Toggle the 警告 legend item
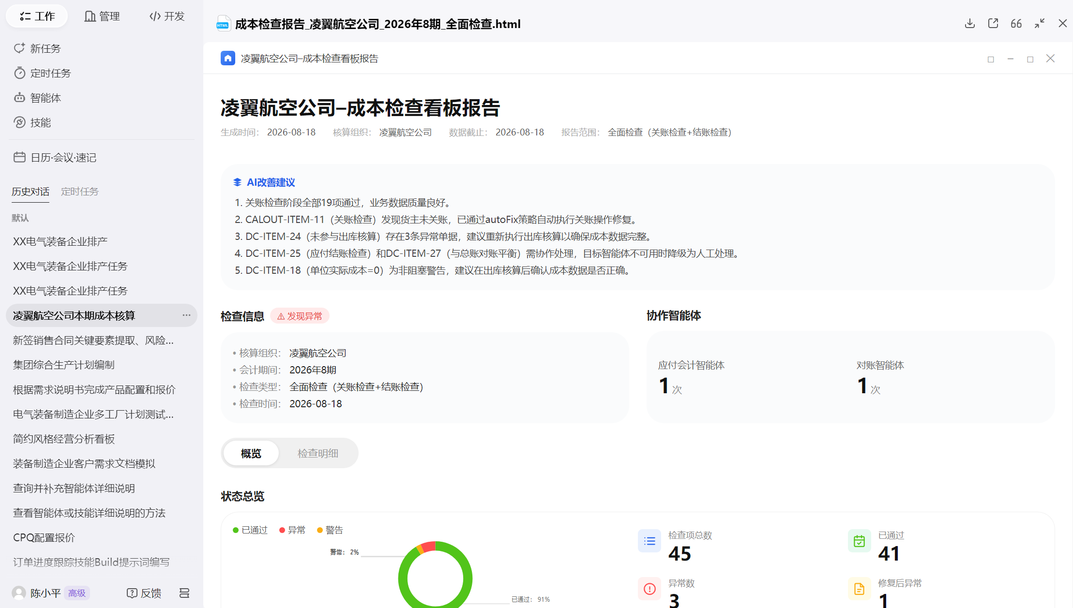 point(330,530)
